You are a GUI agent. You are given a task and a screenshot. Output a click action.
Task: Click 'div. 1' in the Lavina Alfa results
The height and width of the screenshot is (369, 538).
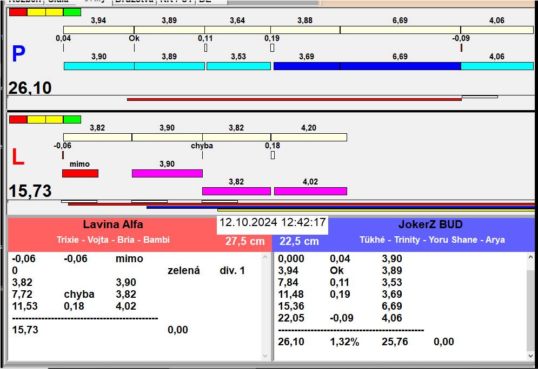click(233, 271)
